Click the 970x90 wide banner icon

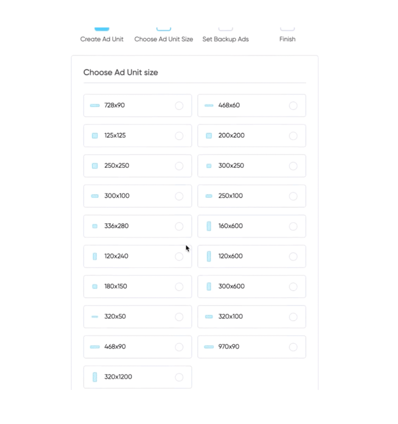(209, 347)
